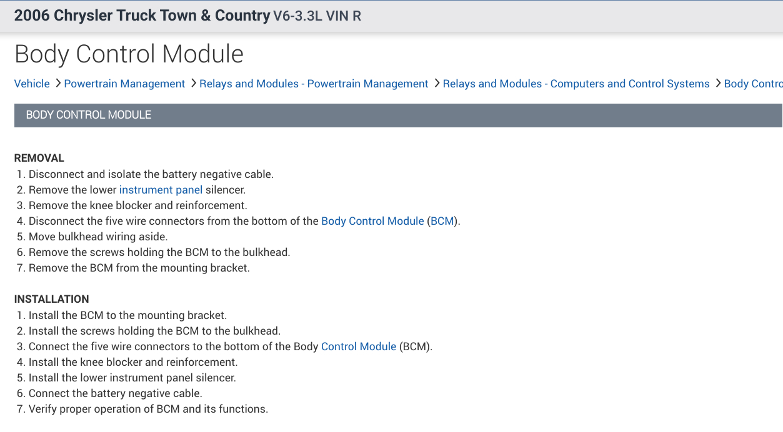The height and width of the screenshot is (432, 783).
Task: Open the instrument panel link in removal step 2
Action: pos(161,190)
